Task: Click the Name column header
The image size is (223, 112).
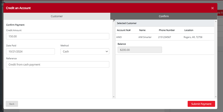Action: coord(142,30)
